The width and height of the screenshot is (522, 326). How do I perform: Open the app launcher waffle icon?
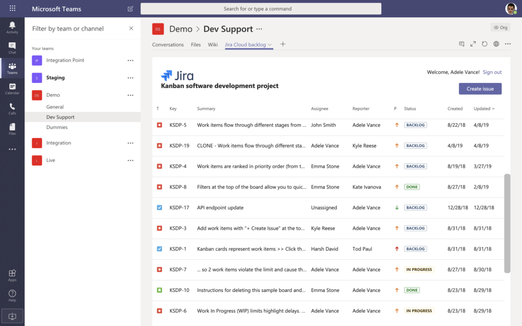pyautogui.click(x=12, y=8)
